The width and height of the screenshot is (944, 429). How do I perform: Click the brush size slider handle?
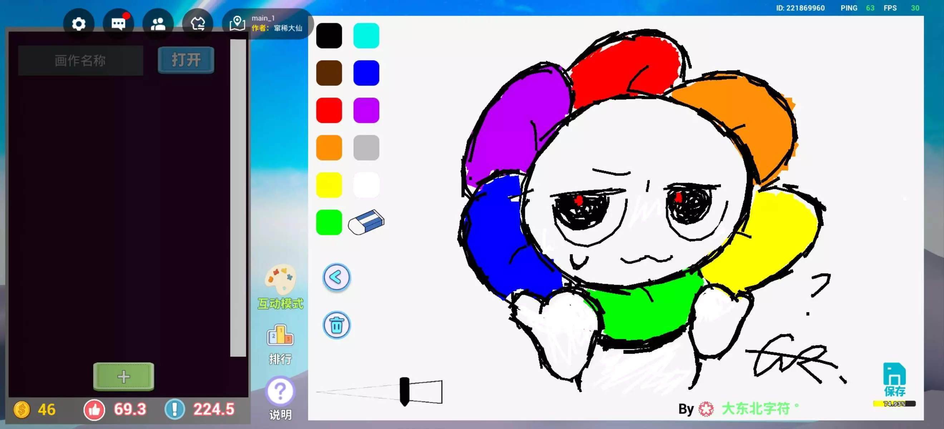pos(404,391)
